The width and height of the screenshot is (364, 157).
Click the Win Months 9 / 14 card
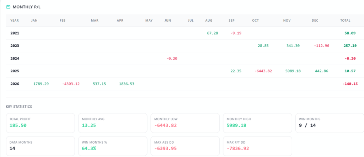tap(330, 123)
